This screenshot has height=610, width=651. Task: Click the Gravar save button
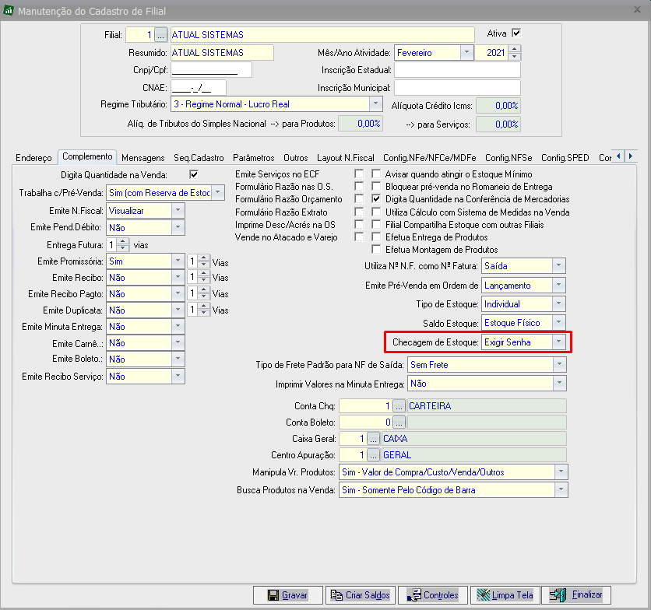287,595
